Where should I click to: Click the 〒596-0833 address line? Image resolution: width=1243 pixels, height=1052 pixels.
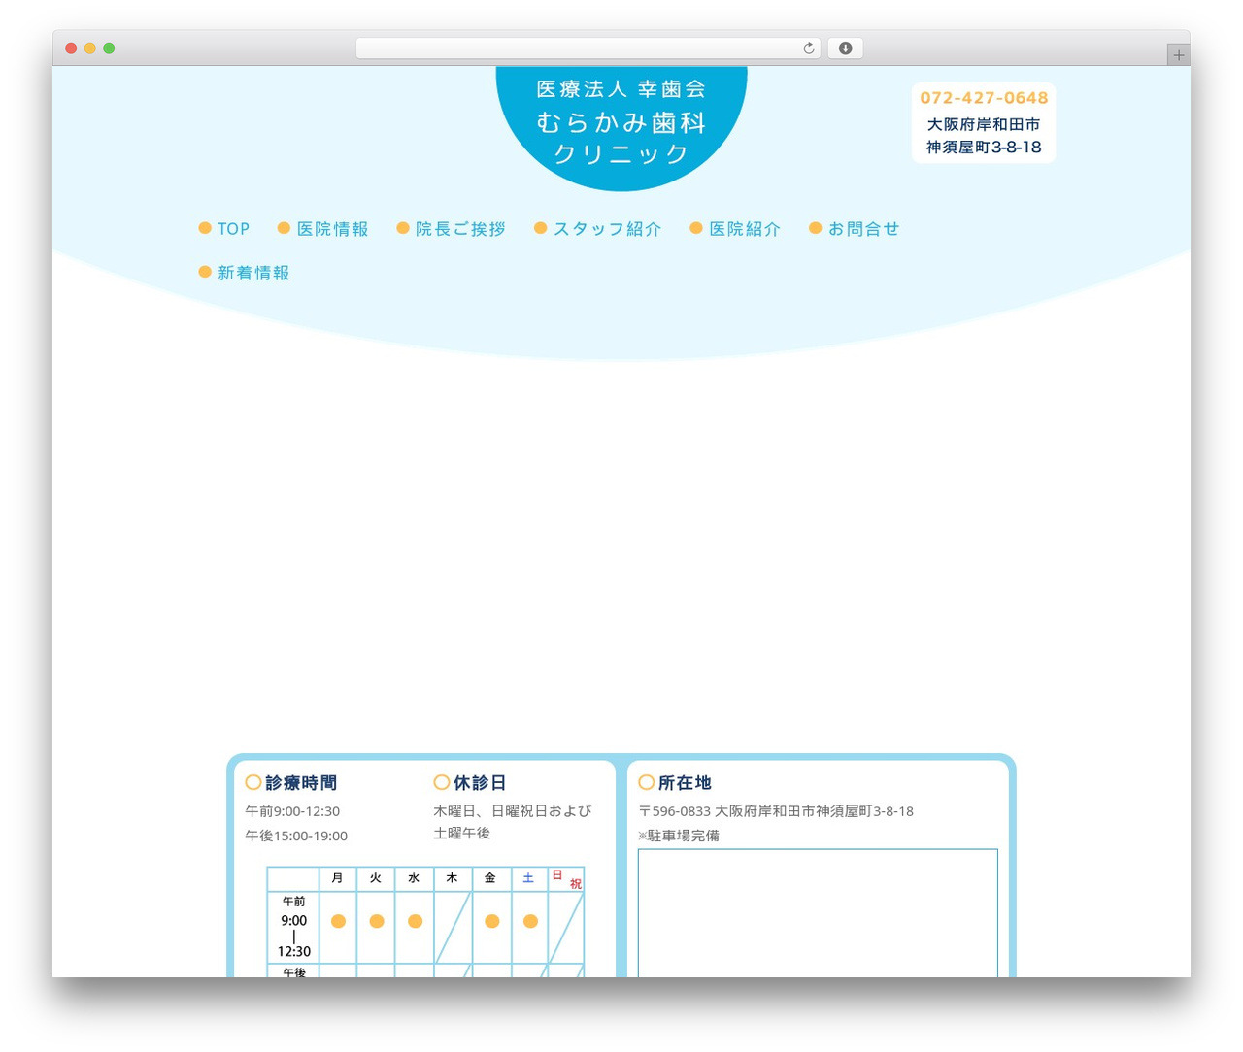pyautogui.click(x=776, y=811)
